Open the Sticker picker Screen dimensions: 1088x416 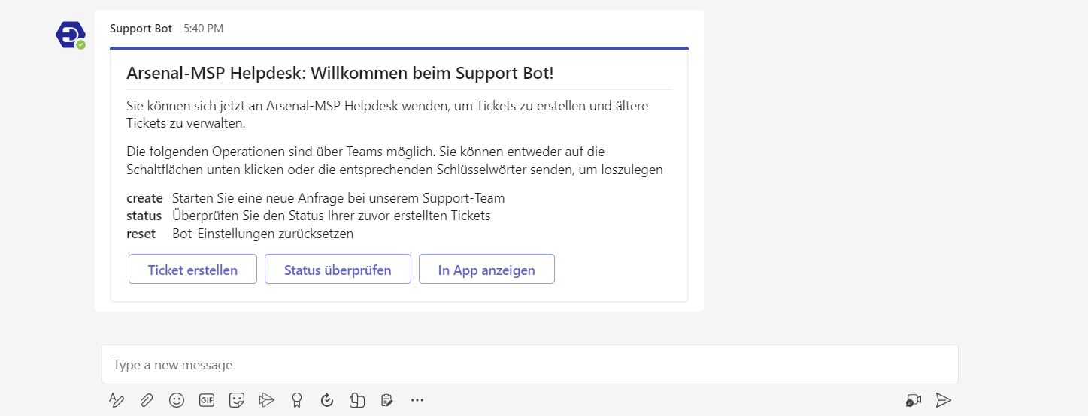(x=237, y=400)
